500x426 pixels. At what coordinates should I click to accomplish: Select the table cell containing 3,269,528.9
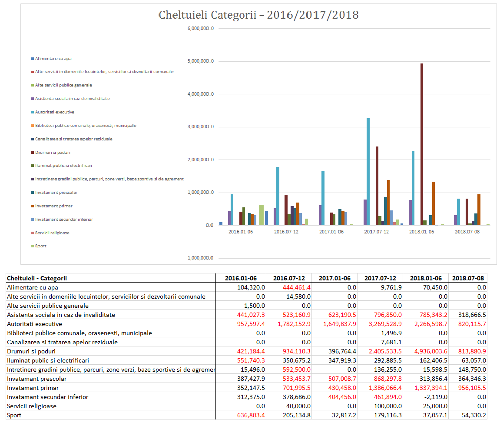[380, 324]
